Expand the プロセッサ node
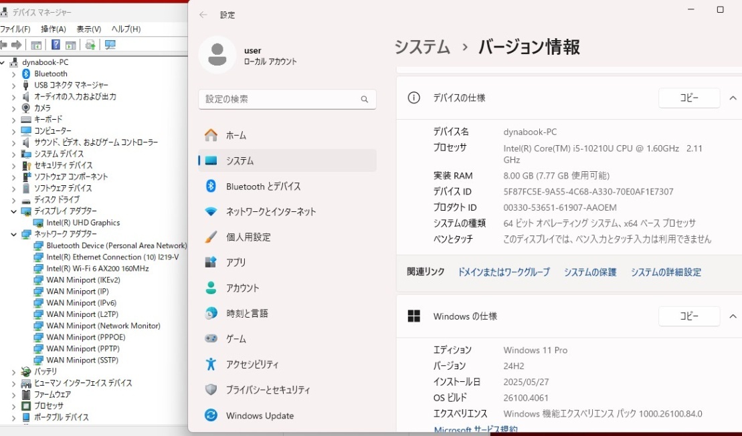Screen dimensions: 742x436 pos(14,406)
